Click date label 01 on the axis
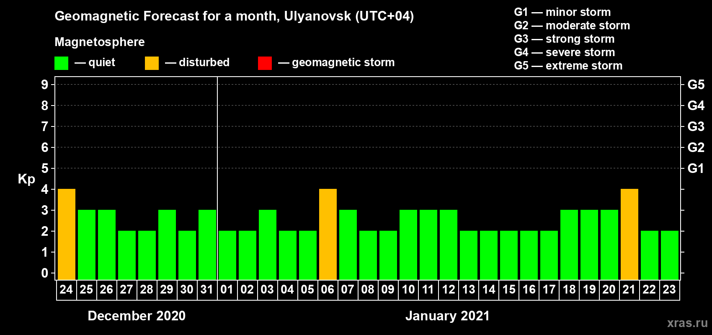Image resolution: width=712 pixels, height=335 pixels. 227,290
